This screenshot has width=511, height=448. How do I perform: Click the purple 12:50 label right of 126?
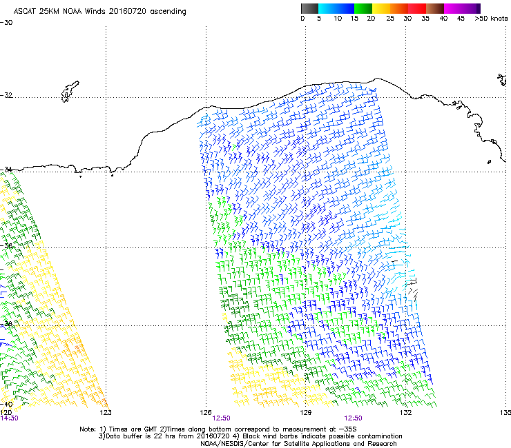[221, 418]
